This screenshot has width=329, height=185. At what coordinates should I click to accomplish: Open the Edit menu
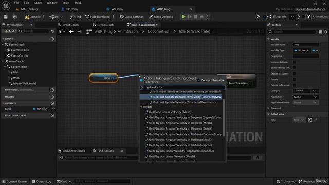26,3
